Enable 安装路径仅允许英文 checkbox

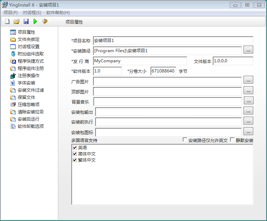(185, 140)
